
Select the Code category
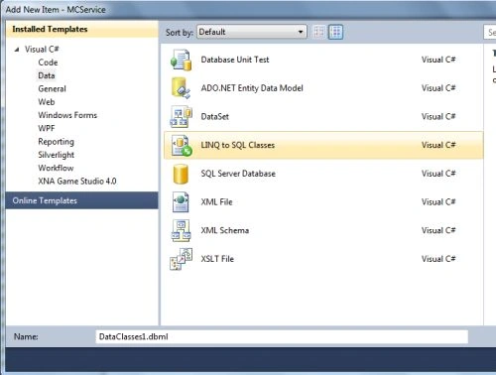click(48, 62)
